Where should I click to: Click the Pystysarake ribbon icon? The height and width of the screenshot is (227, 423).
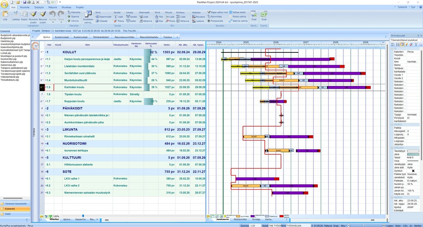click(x=209, y=21)
